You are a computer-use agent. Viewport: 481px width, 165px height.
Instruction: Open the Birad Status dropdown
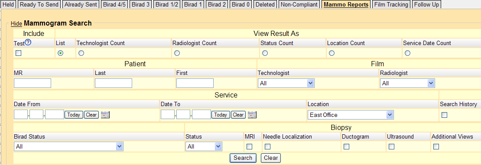point(69,147)
